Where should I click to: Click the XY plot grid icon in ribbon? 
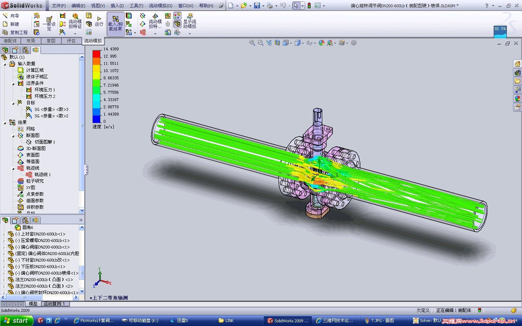pos(168,16)
